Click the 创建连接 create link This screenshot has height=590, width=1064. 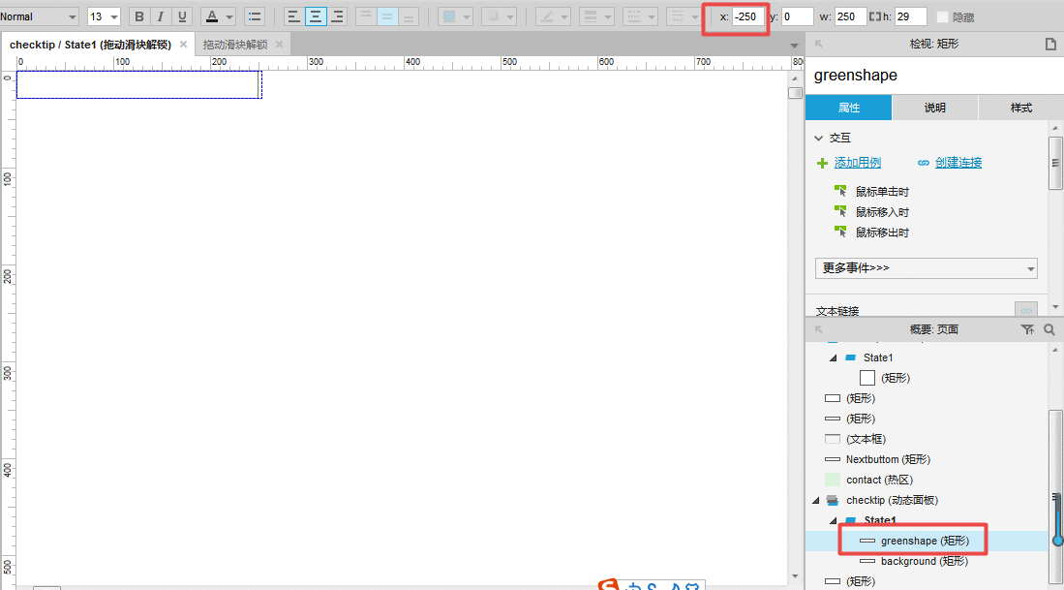click(x=958, y=162)
